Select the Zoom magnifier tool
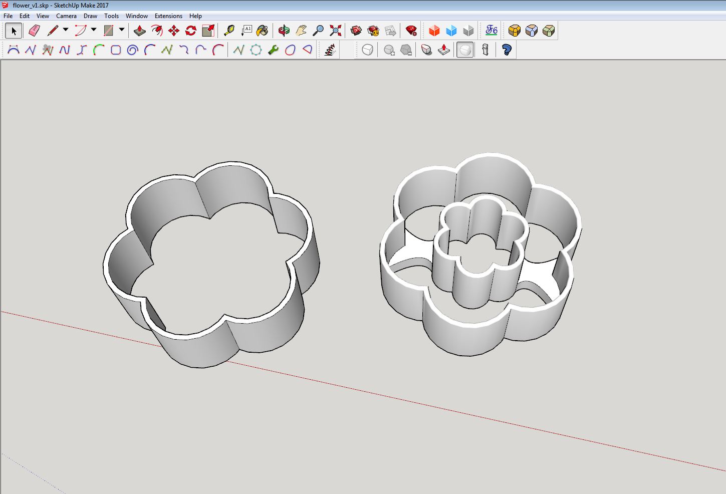Screen dimensions: 726x494 pos(318,31)
